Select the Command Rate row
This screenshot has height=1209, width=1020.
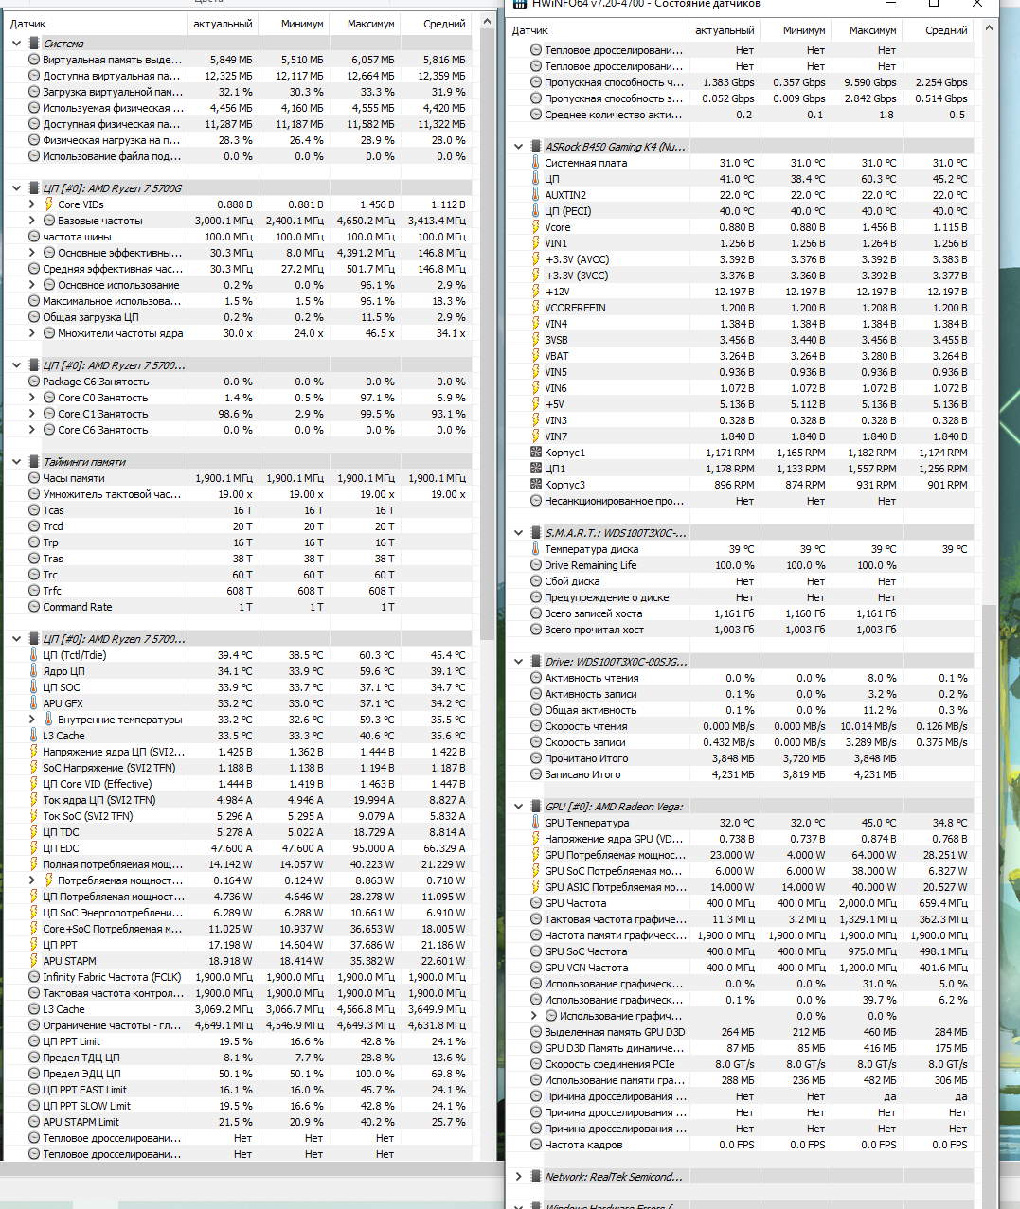tap(237, 607)
